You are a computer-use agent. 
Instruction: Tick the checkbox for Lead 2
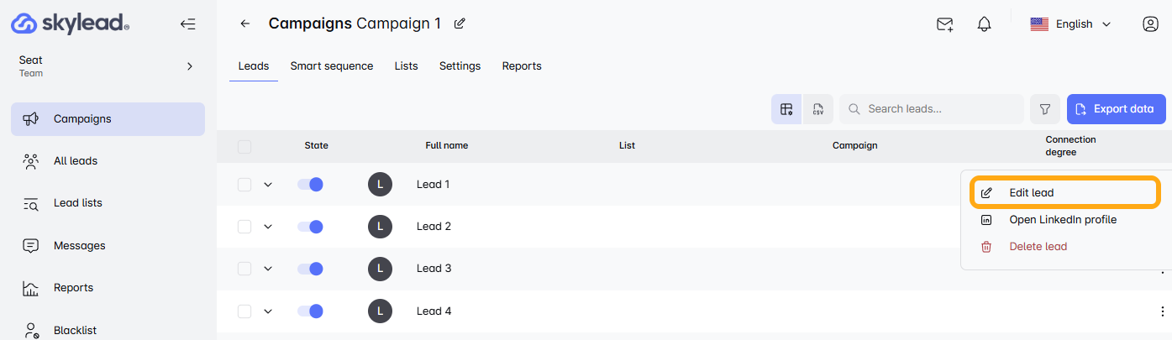[244, 227]
